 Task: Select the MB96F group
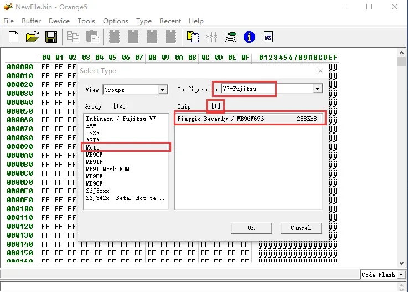click(x=126, y=183)
